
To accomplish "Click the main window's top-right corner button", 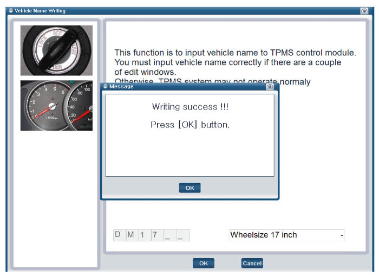I will (x=364, y=10).
